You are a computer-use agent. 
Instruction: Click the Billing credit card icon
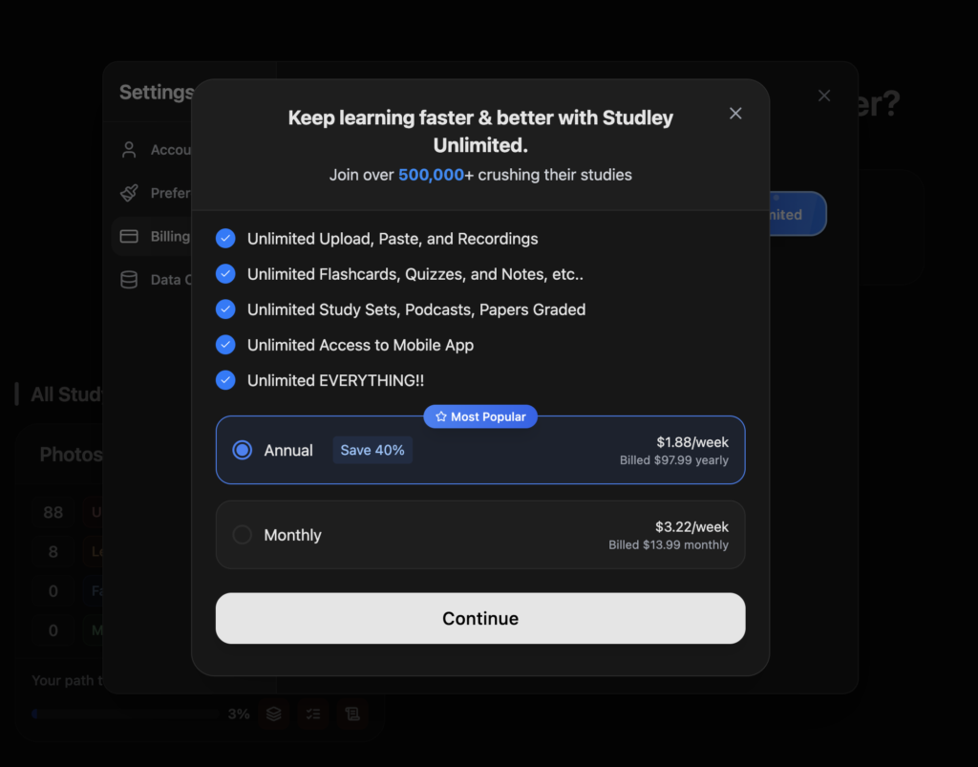click(x=129, y=236)
